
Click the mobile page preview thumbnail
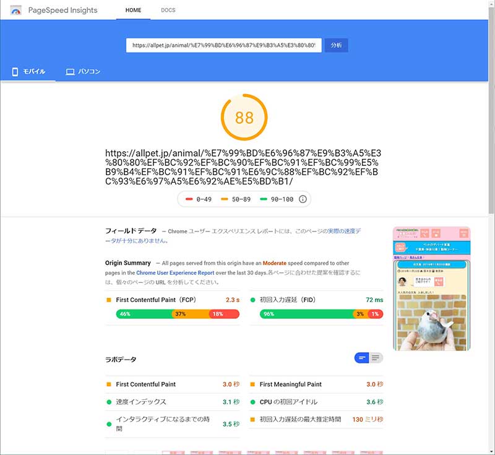(x=431, y=289)
